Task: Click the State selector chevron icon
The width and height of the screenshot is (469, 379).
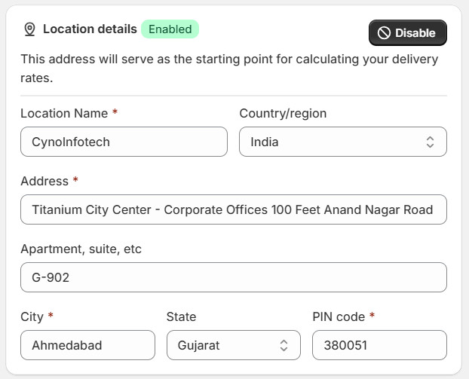Action: [x=284, y=346]
